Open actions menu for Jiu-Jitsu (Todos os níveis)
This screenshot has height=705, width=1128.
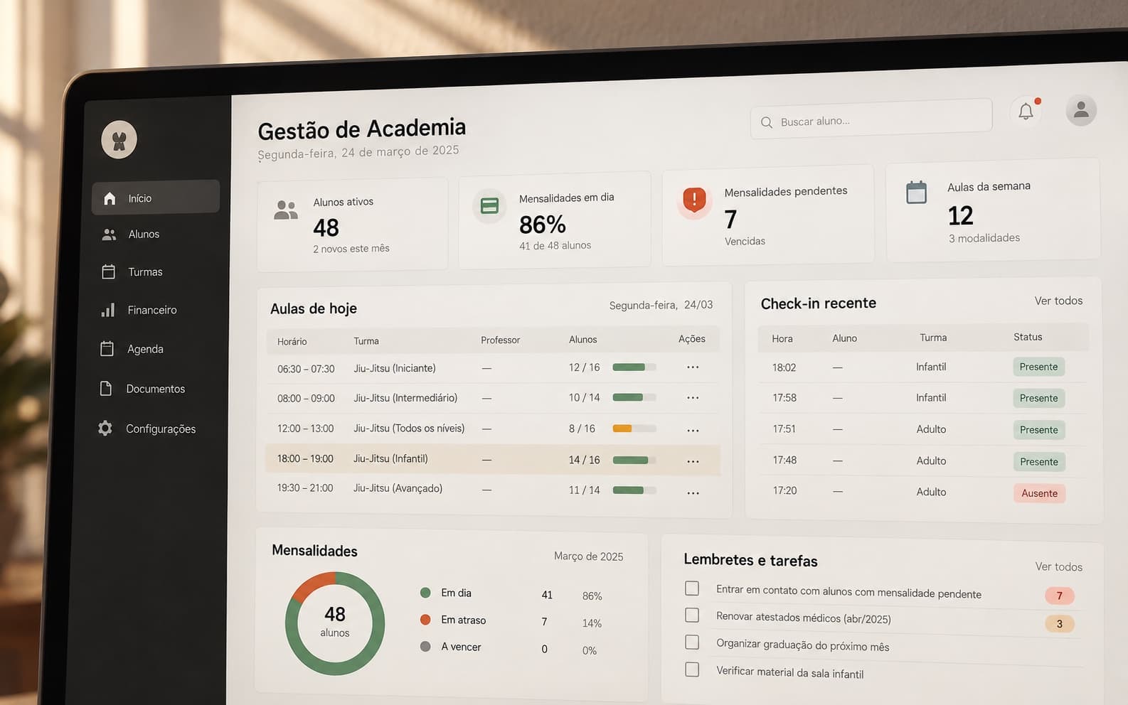point(693,430)
